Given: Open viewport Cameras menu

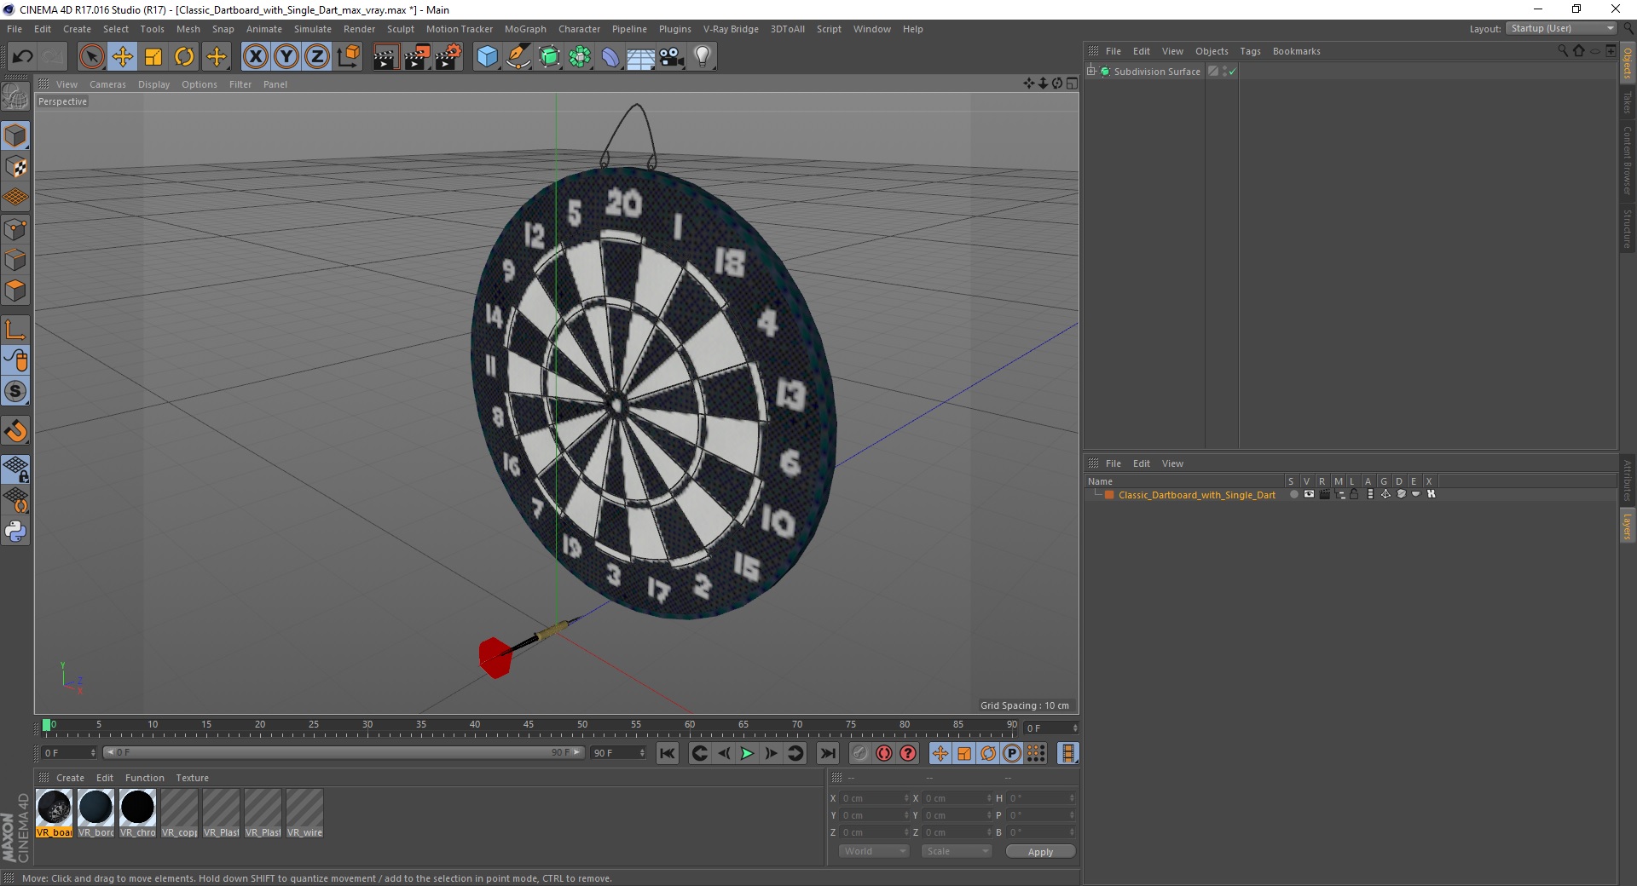Looking at the screenshot, I should (107, 84).
